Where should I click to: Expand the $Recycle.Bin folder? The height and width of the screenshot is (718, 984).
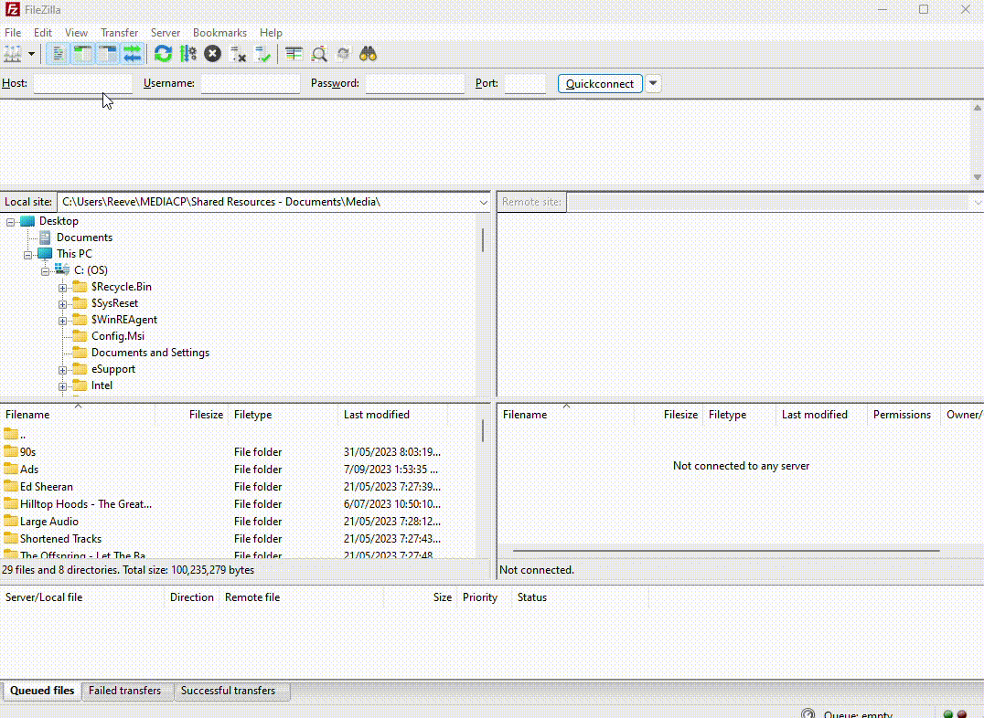(x=63, y=288)
